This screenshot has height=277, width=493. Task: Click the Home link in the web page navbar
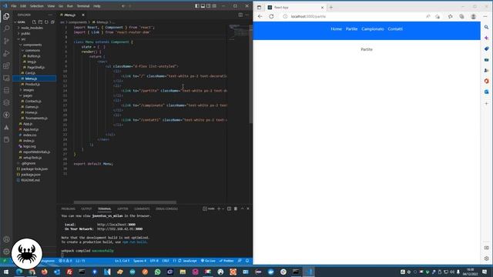pos(336,29)
